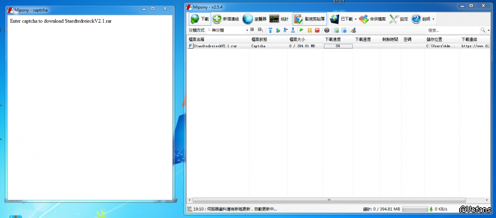Sort by 密碼 column header

tap(413, 39)
